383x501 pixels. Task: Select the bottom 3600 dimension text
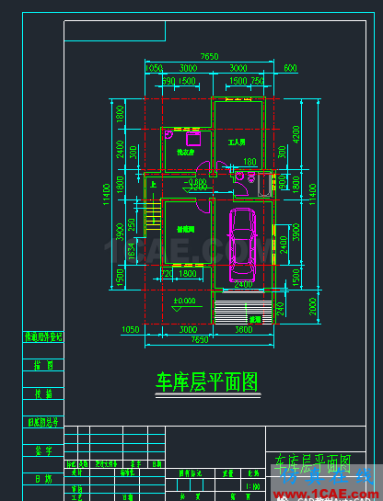(244, 329)
